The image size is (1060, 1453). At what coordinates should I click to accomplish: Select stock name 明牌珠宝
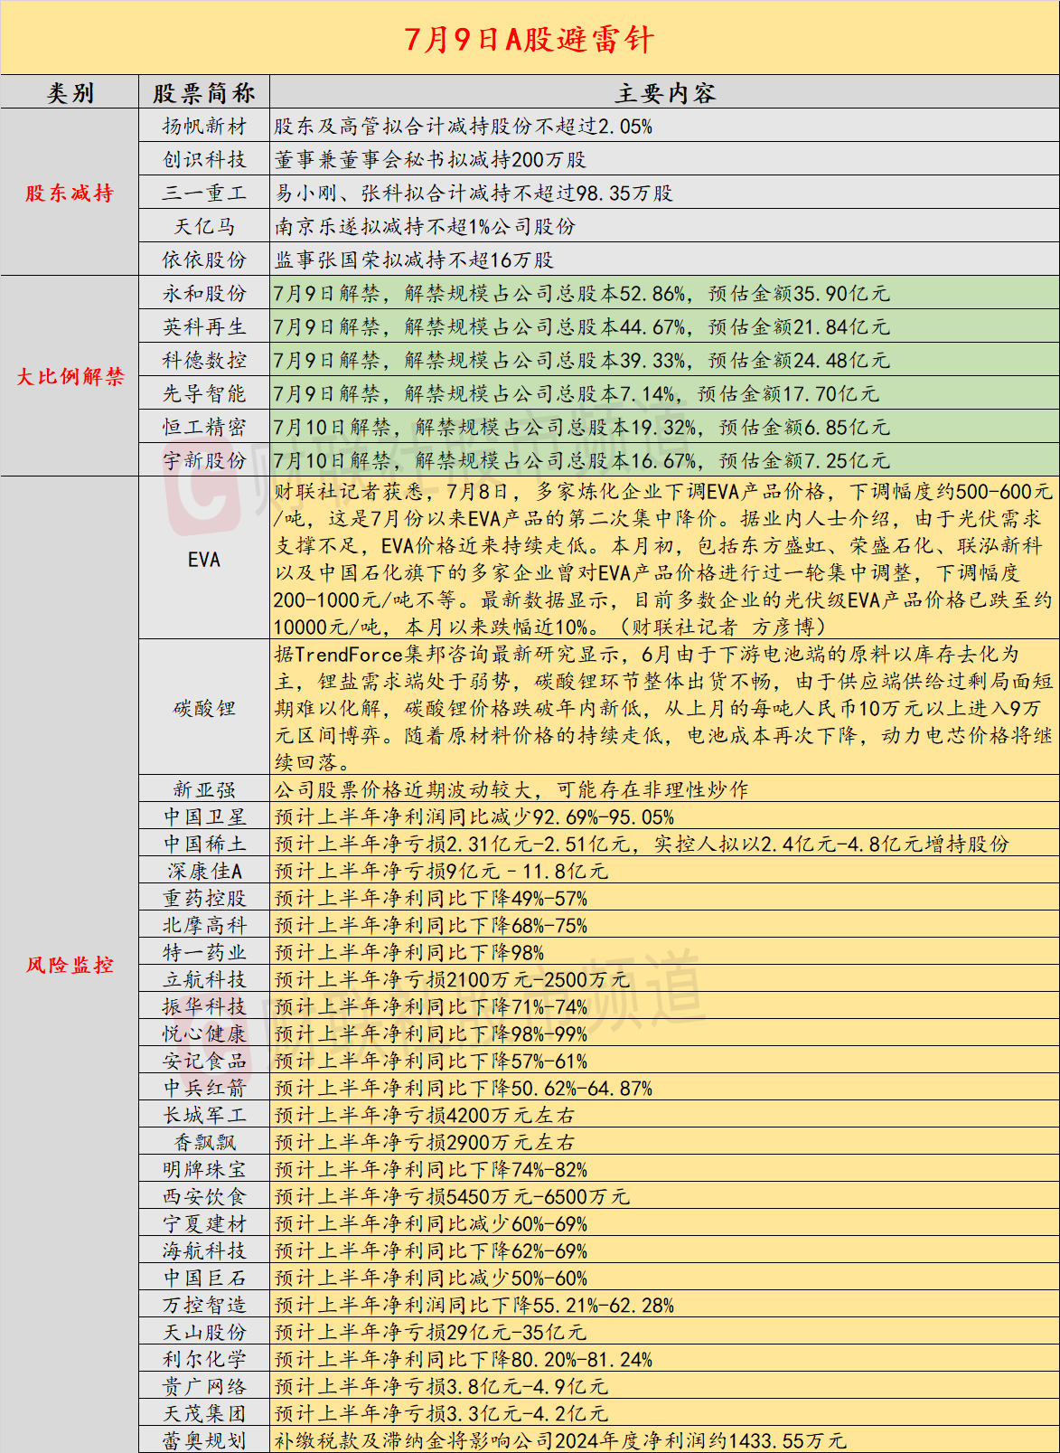point(204,1170)
